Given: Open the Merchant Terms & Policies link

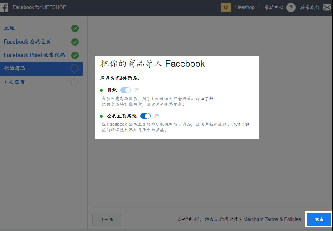Looking at the screenshot, I should (x=272, y=219).
